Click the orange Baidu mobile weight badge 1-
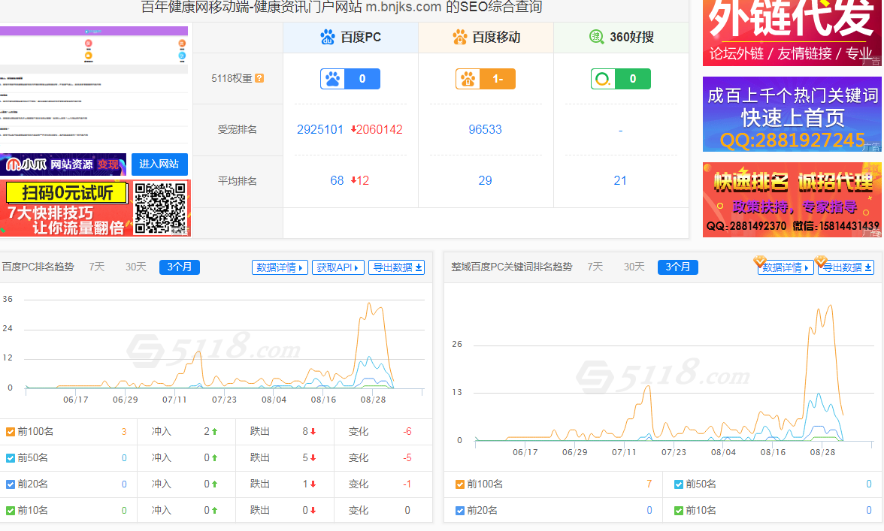Screen dimensions: 884x531 point(486,79)
